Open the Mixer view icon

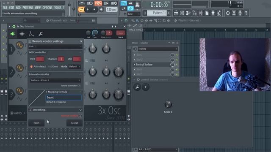point(201,13)
